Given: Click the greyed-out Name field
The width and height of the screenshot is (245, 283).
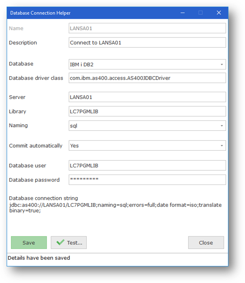Looking at the screenshot, I should [147, 29].
